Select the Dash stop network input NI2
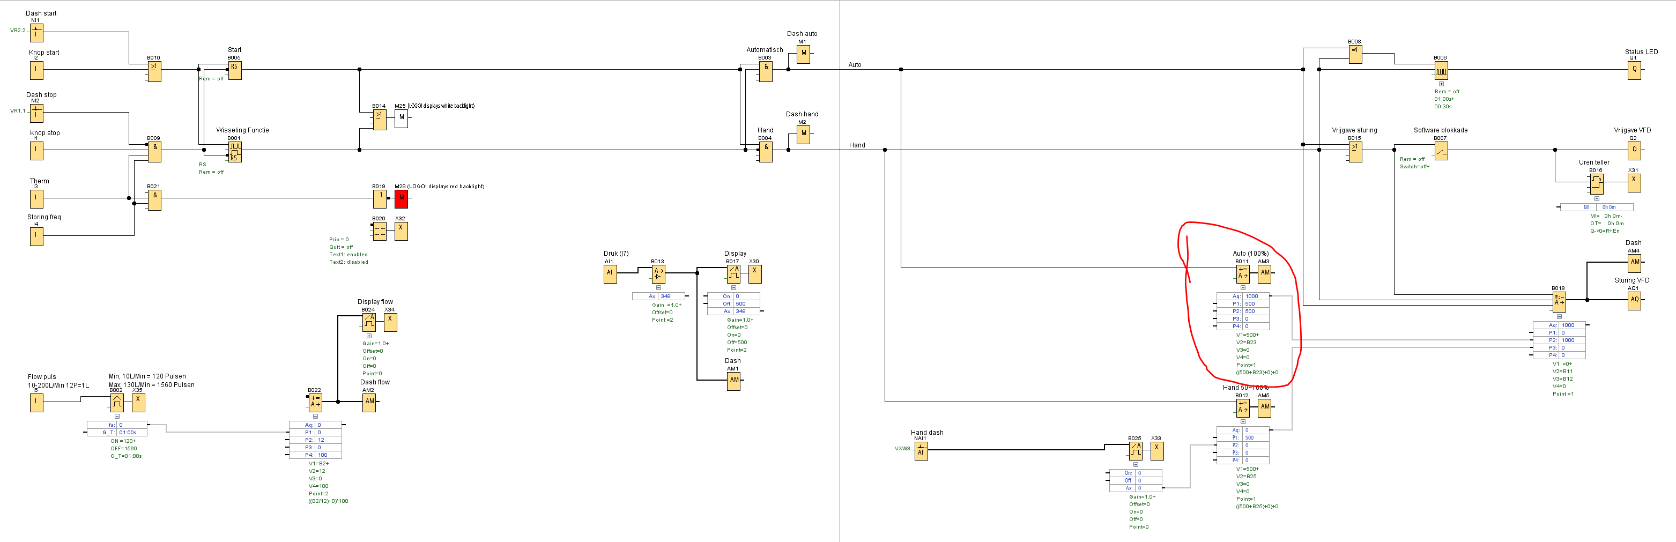Viewport: 1676px width, 542px height. coord(36,113)
